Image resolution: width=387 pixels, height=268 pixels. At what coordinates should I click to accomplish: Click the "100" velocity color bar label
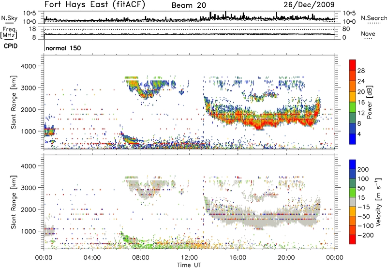click(x=363, y=179)
